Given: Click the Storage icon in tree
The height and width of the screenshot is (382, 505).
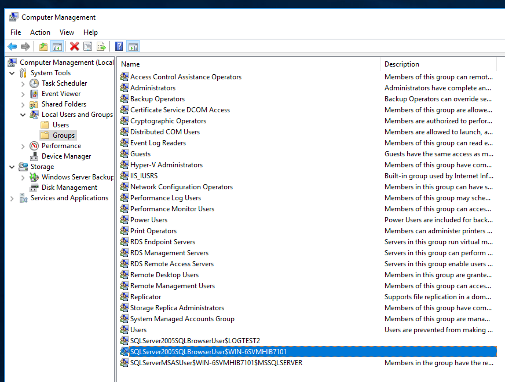Looking at the screenshot, I should pyautogui.click(x=23, y=167).
